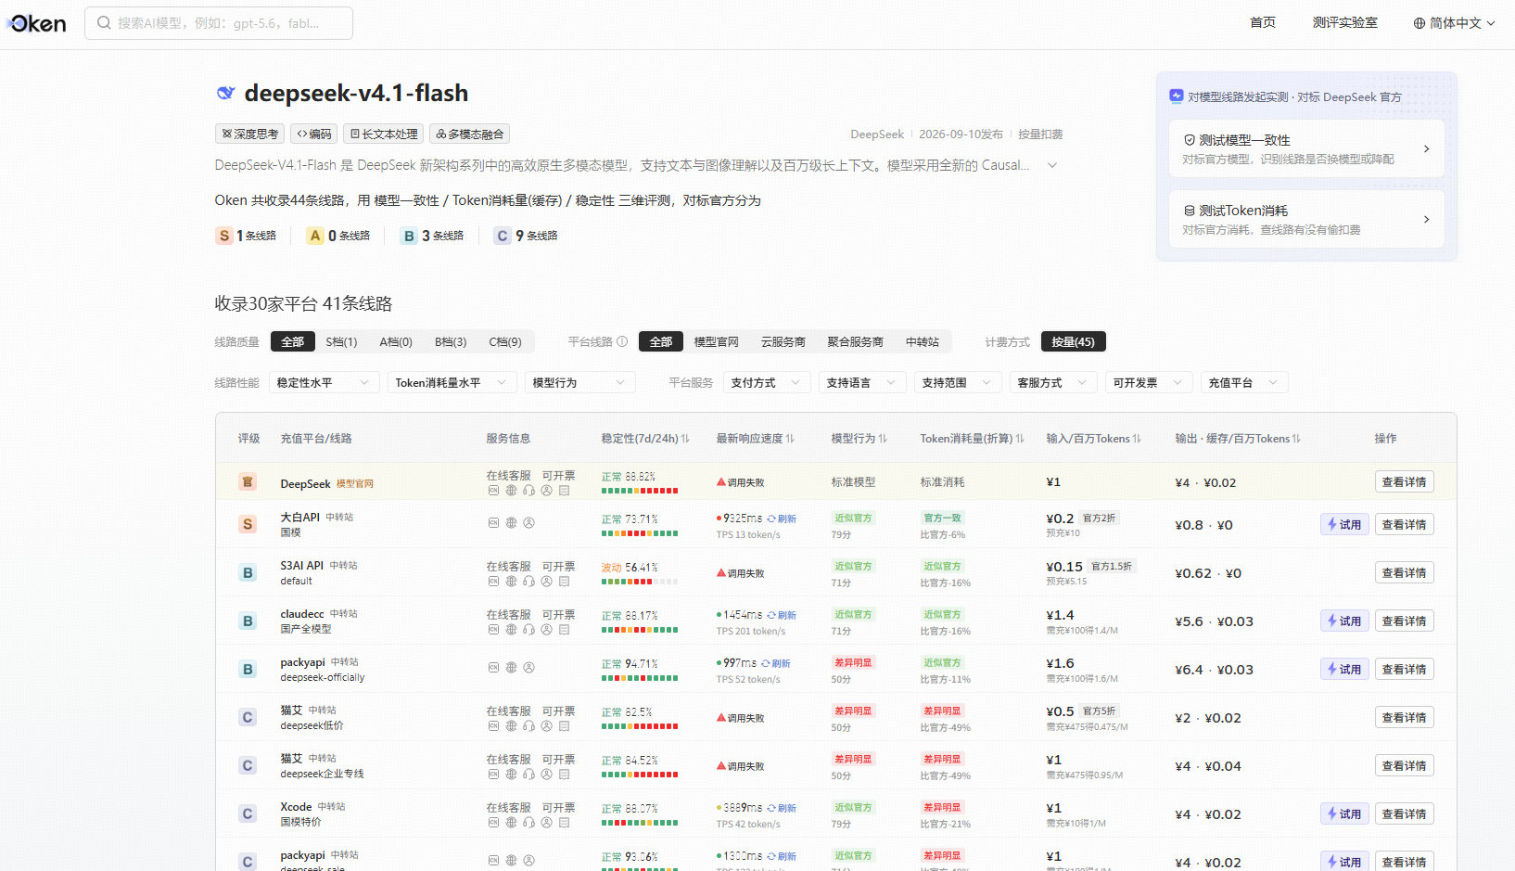This screenshot has width=1515, height=871.
Task: Toggle the C档(9) quality filter
Action: click(505, 341)
